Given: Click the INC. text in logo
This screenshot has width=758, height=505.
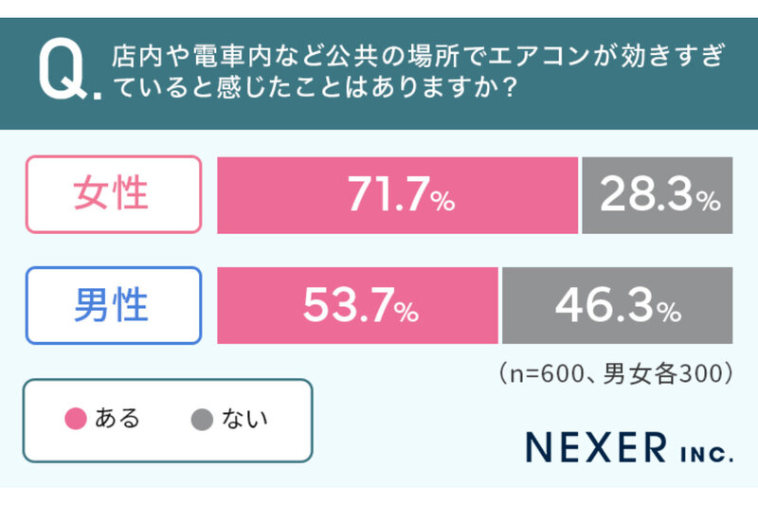Looking at the screenshot, I should click(x=707, y=455).
